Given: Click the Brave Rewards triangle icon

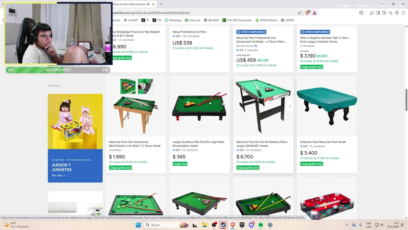Looking at the screenshot, I should click(x=315, y=13).
